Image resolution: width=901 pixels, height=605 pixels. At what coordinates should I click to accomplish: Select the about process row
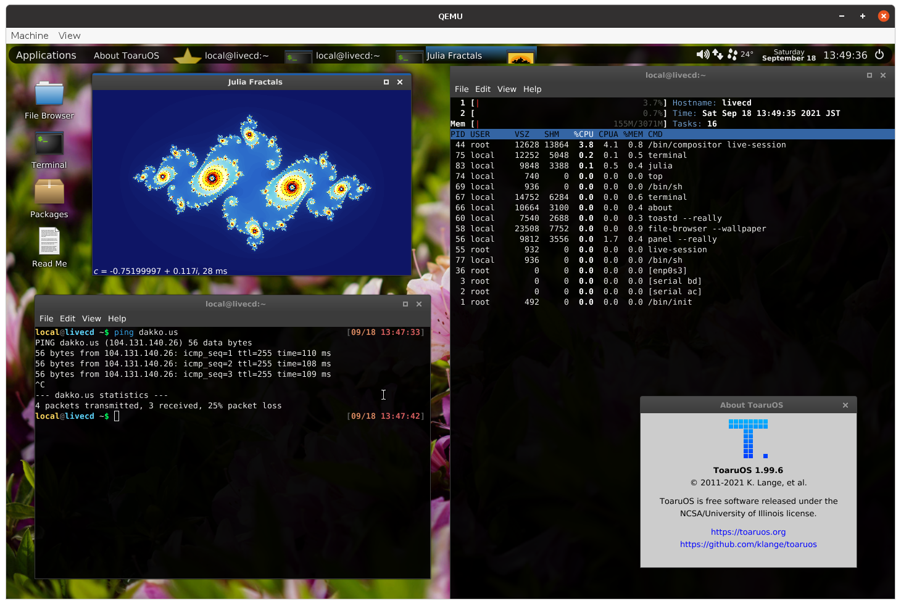(x=672, y=208)
